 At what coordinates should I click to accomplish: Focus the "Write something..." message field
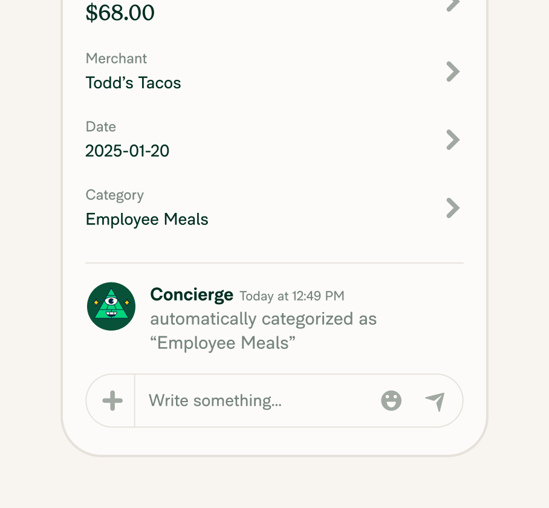(254, 400)
